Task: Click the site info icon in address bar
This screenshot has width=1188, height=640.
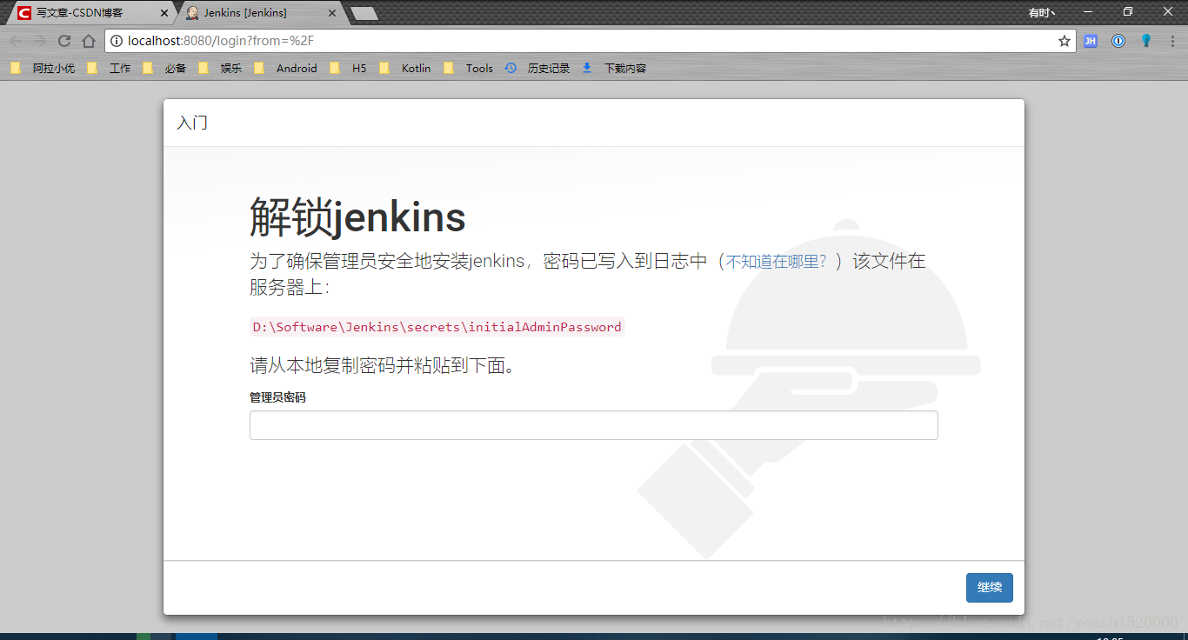Action: [116, 40]
